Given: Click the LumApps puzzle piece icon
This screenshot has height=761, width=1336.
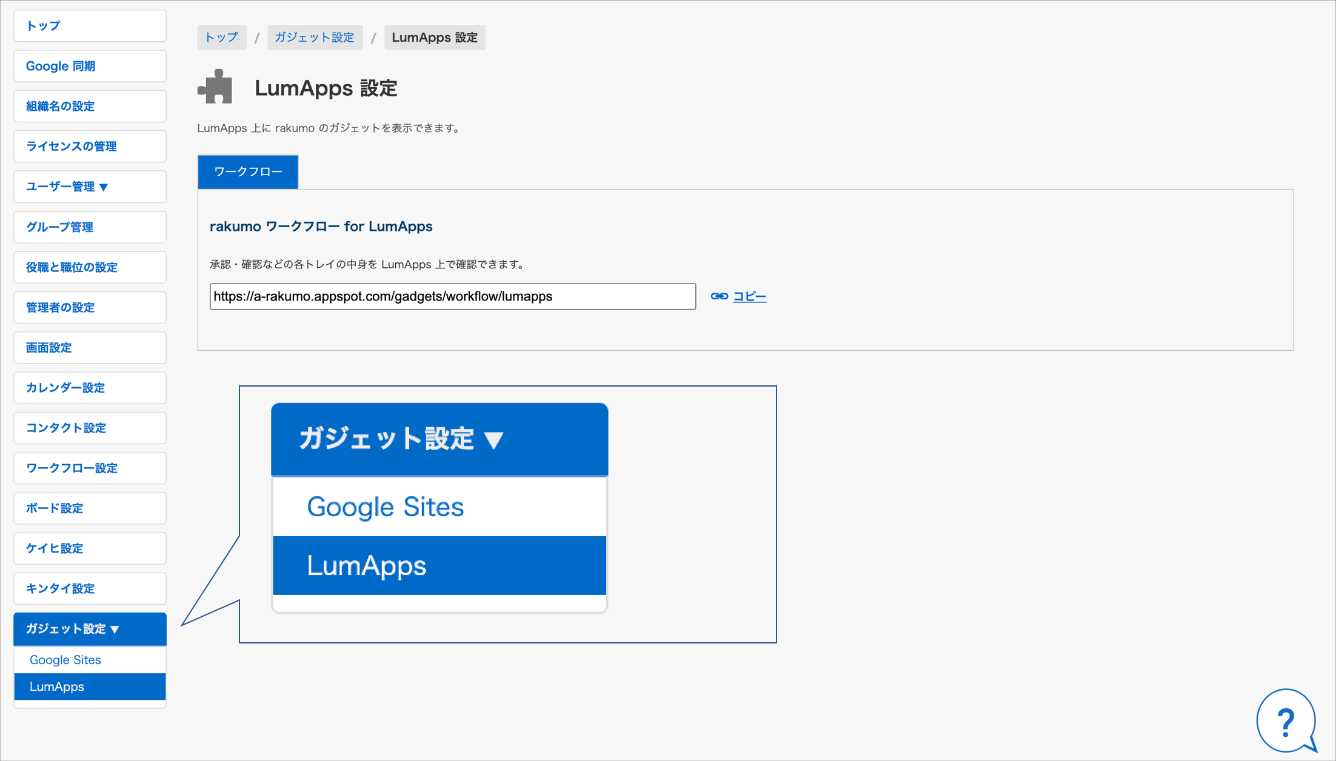Looking at the screenshot, I should pyautogui.click(x=215, y=87).
